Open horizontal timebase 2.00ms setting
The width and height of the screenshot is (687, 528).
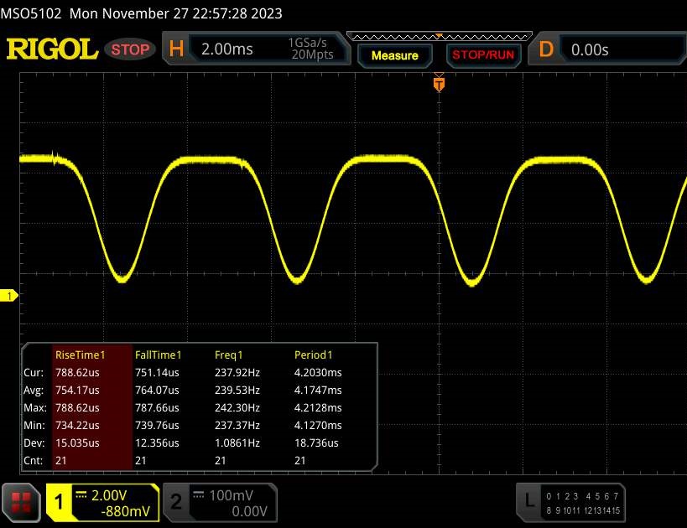click(227, 49)
